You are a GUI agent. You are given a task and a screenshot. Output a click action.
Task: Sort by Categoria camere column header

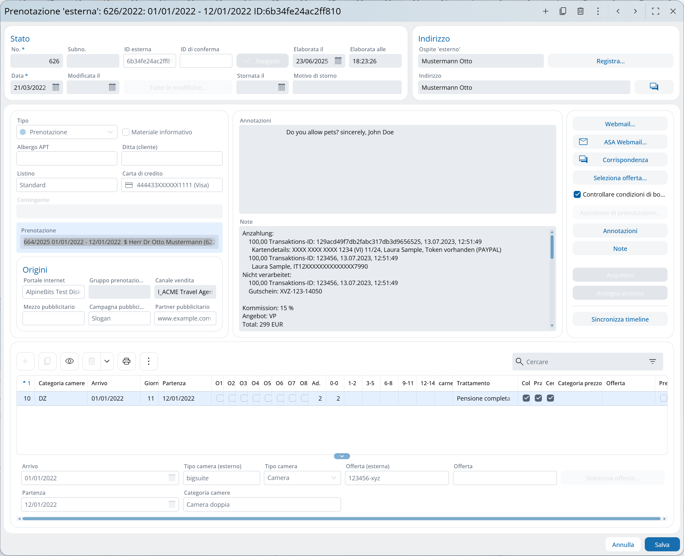point(62,383)
